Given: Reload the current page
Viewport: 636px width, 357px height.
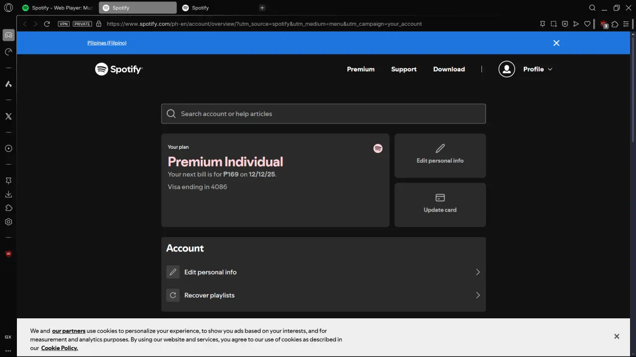Looking at the screenshot, I should 47,24.
